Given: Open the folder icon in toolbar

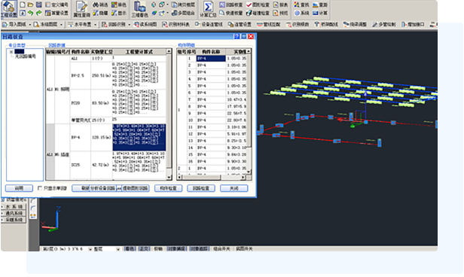Looking at the screenshot, I should point(30,5).
